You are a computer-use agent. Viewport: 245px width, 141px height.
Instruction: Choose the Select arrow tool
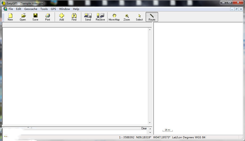coord(139,17)
